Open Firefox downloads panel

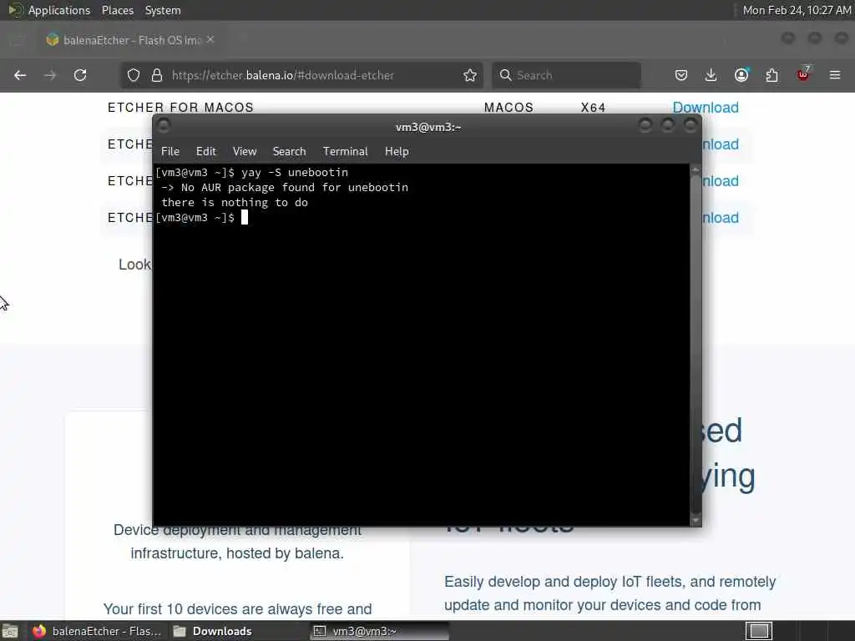coord(711,75)
